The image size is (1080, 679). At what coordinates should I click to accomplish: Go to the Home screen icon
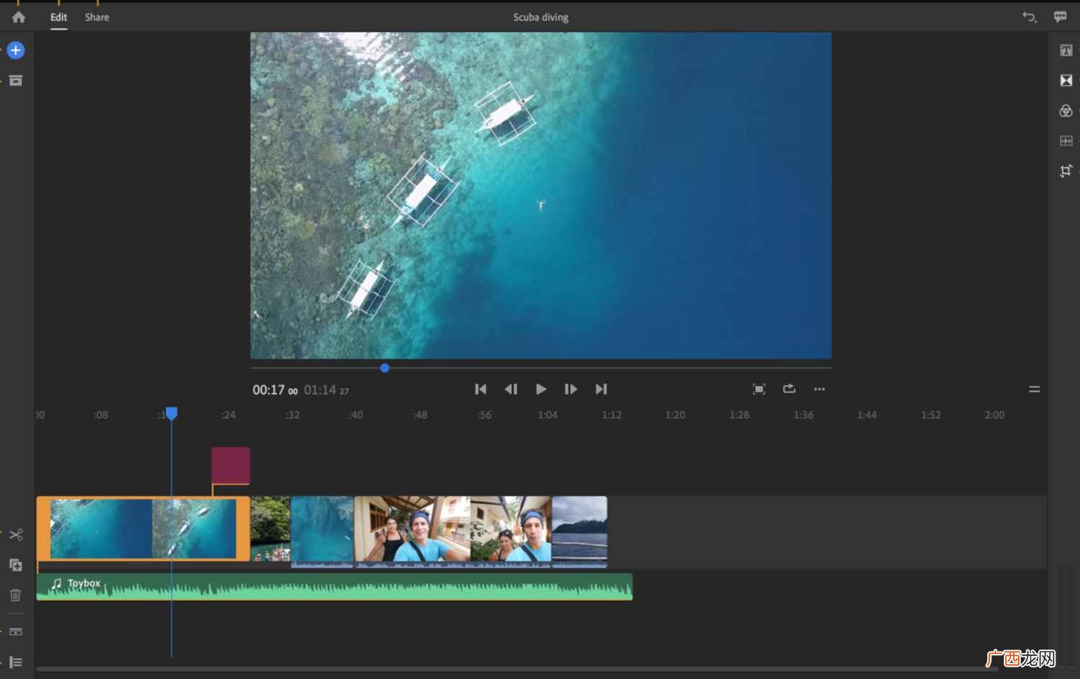click(19, 17)
